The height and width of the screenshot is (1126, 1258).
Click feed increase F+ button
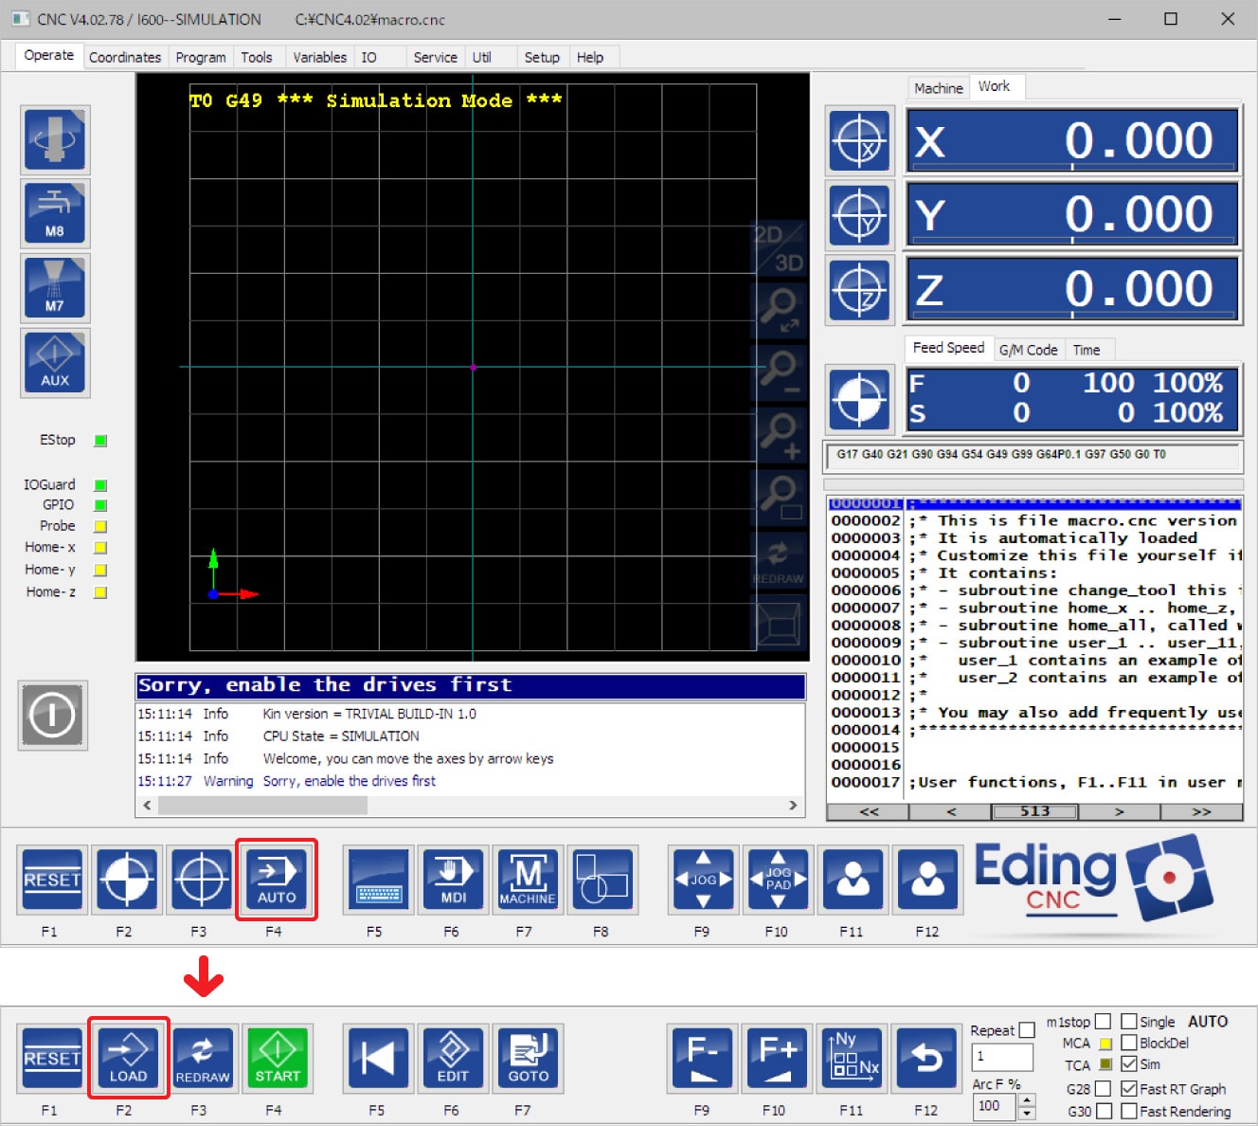tap(778, 1058)
